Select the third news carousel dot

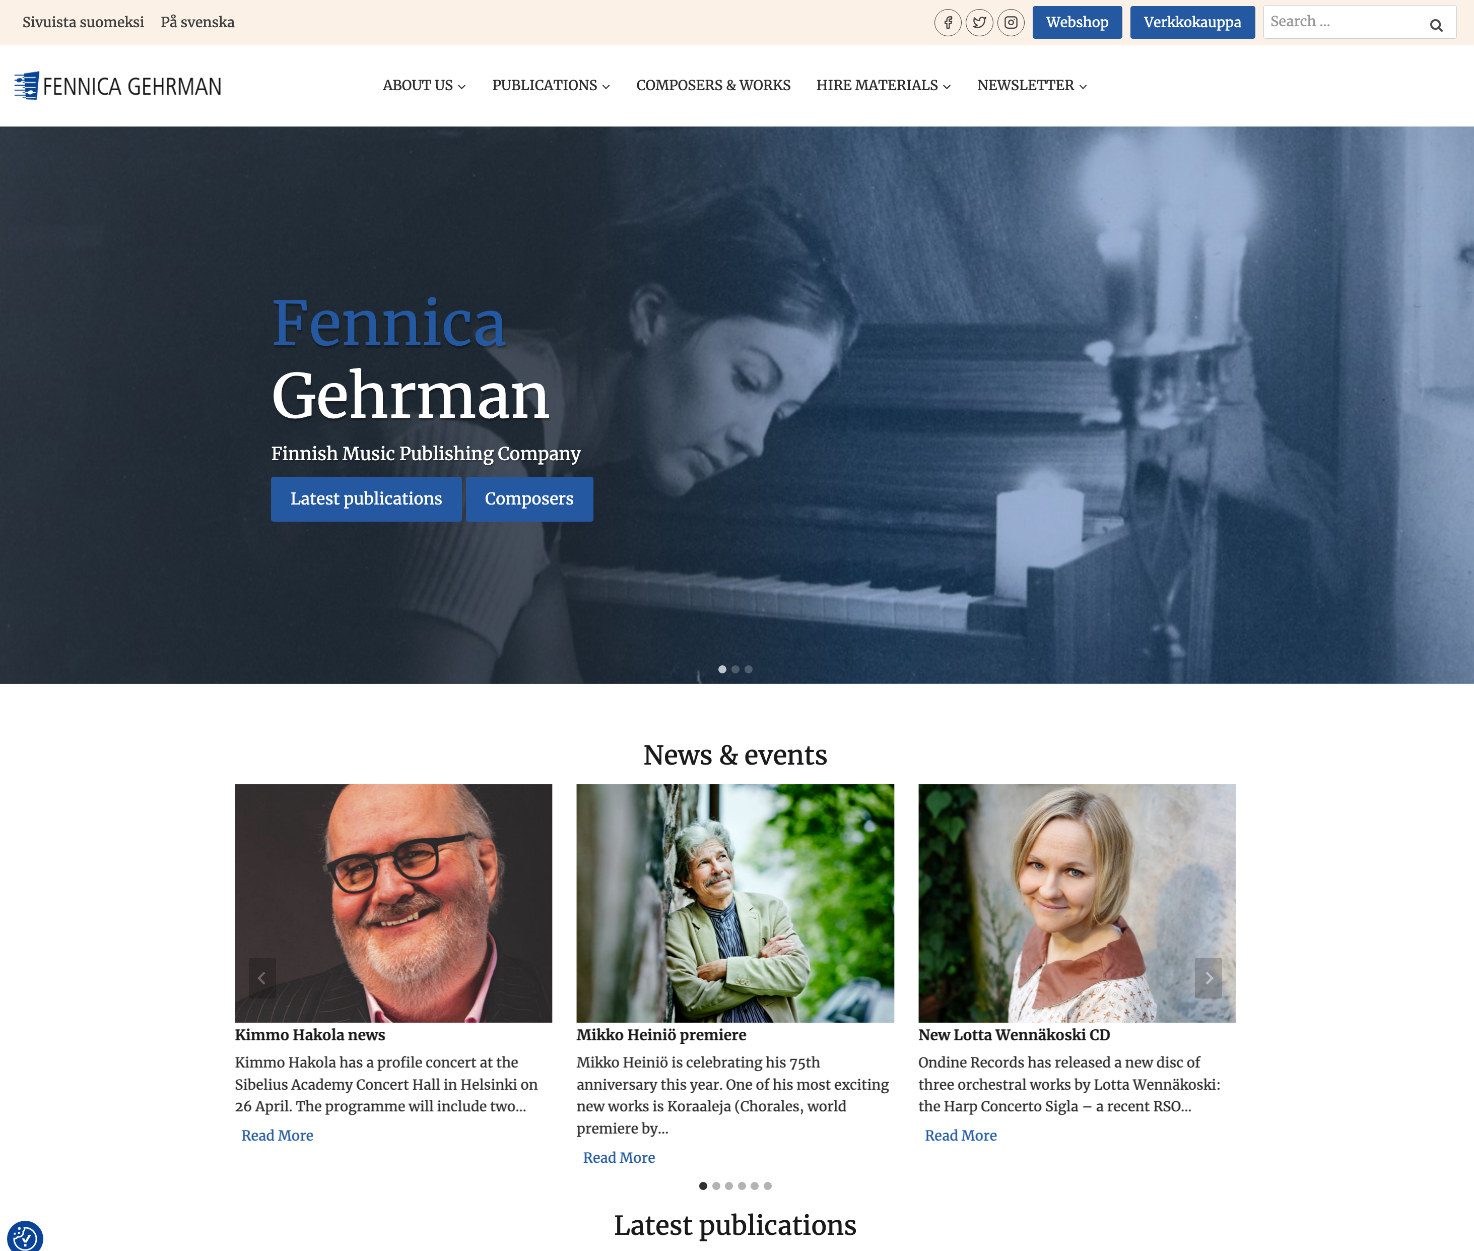(728, 1186)
